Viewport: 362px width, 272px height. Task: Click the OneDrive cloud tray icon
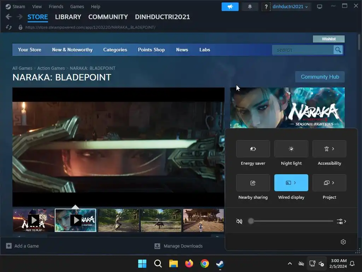click(x=301, y=263)
